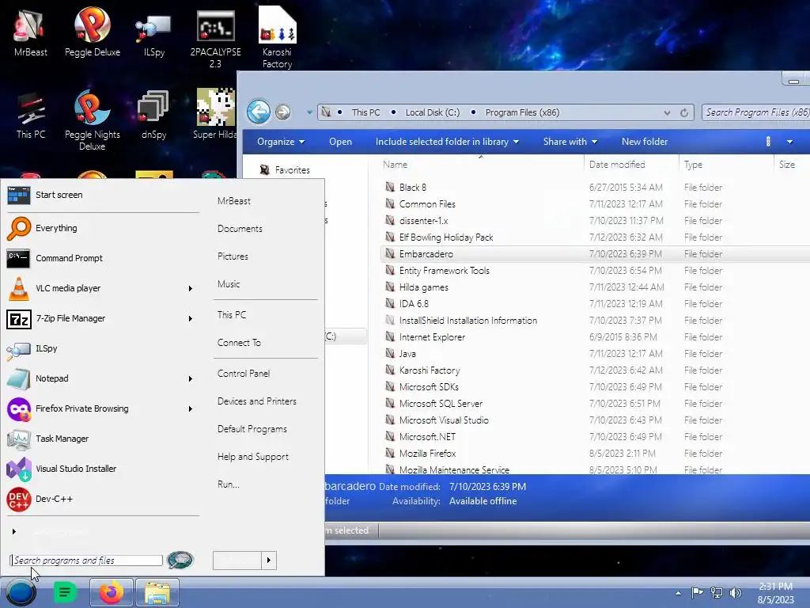Click the taskbar clock showing 2:31 PM
Screen dimensions: 810x608
point(775,593)
